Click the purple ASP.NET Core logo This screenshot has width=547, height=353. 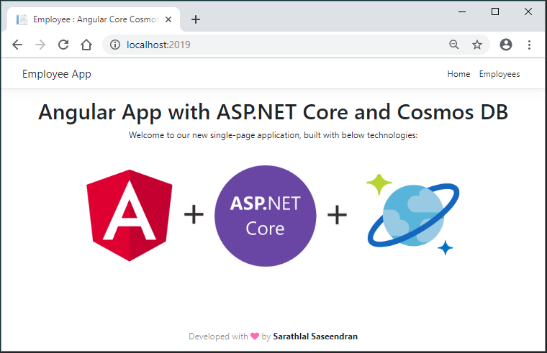pyautogui.click(x=266, y=216)
